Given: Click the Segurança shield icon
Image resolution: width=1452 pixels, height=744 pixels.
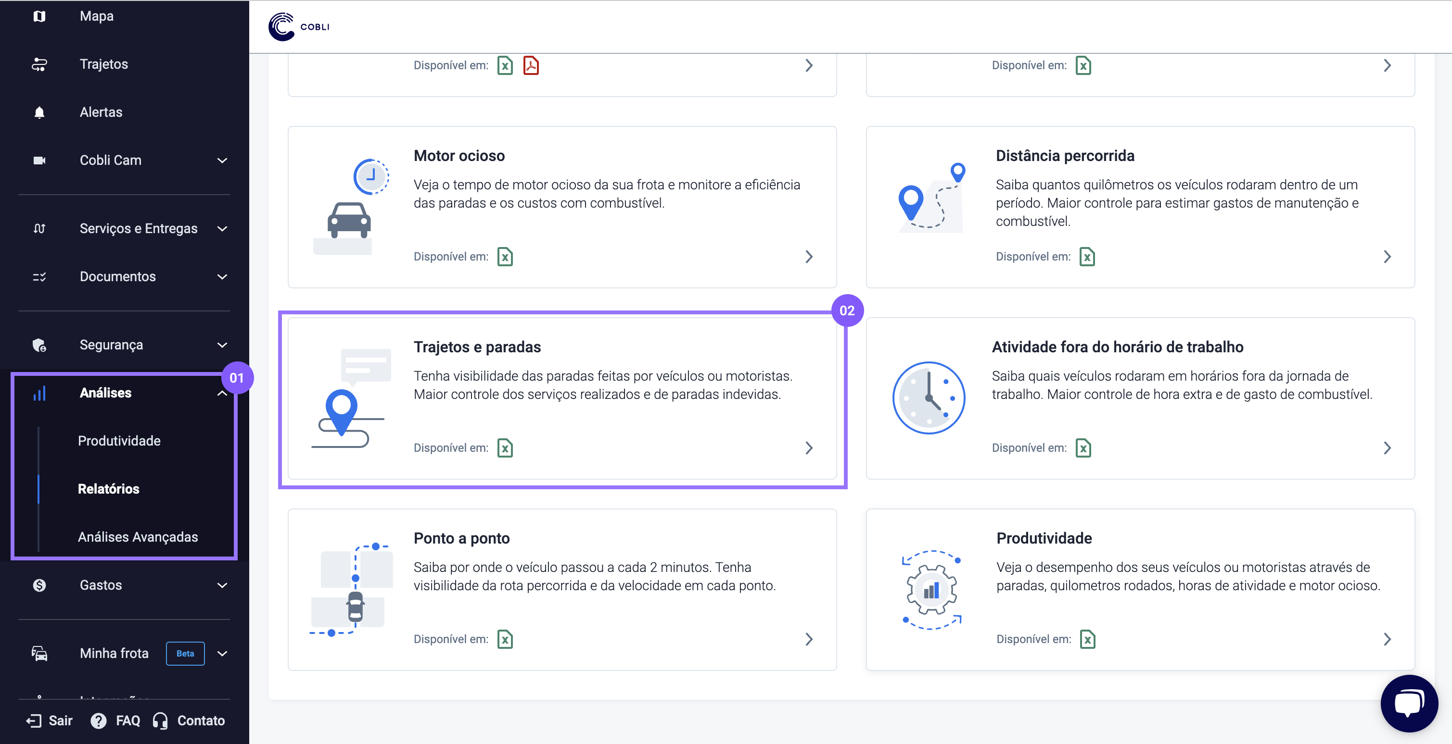Looking at the screenshot, I should click(39, 345).
